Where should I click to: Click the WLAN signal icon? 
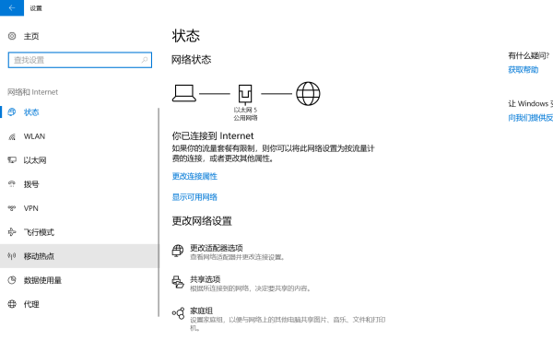[x=12, y=136]
